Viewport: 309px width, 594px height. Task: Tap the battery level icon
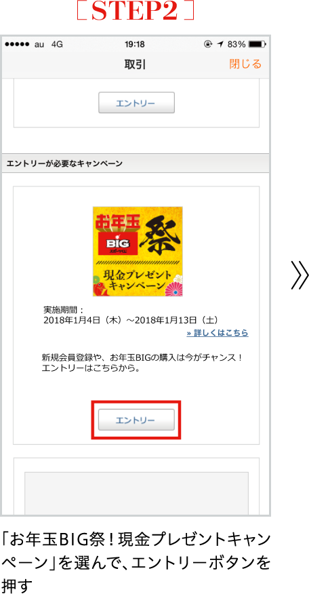[x=257, y=45]
